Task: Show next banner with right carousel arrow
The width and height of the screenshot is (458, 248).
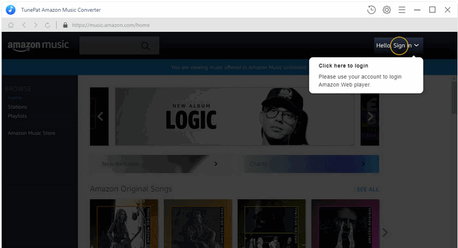Action: point(370,117)
